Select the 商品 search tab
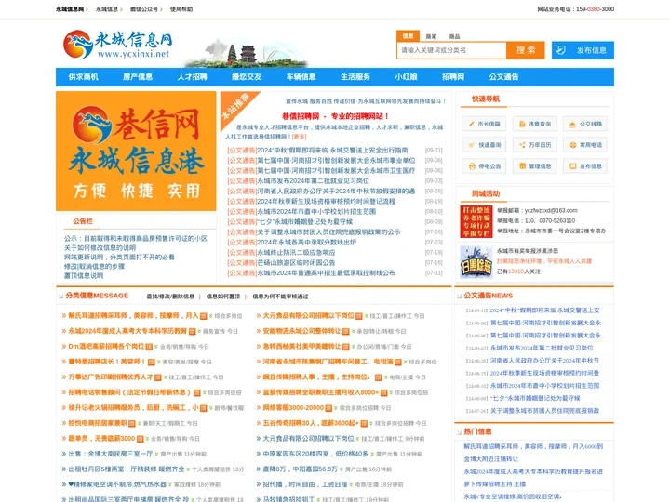Image resolution: width=670 pixels, height=502 pixels. point(454,36)
